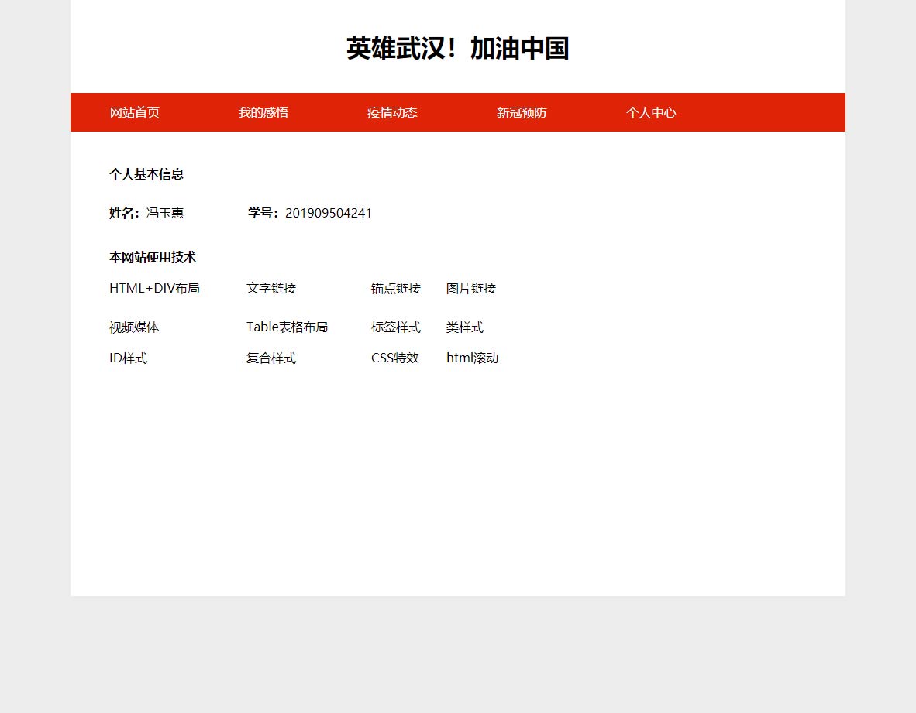
Task: Click the 类样式 table cell
Action: pos(465,327)
